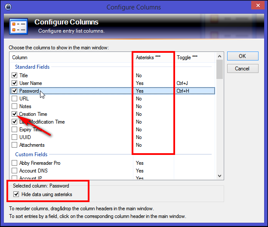Select the Standard Fields group header
The height and width of the screenshot is (227, 268).
[32, 67]
